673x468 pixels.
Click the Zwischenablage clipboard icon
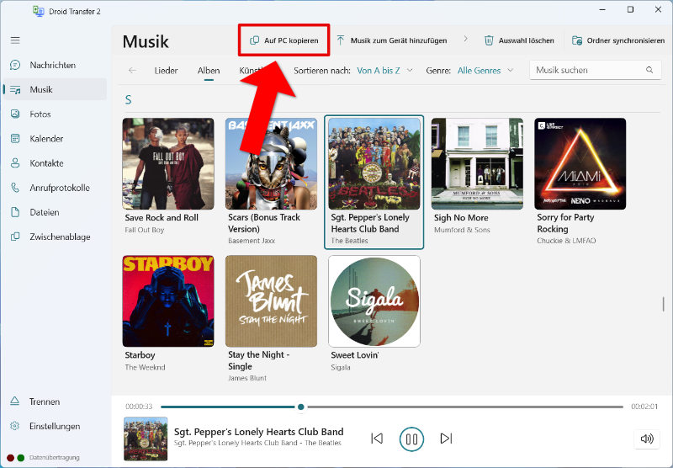pyautogui.click(x=15, y=237)
